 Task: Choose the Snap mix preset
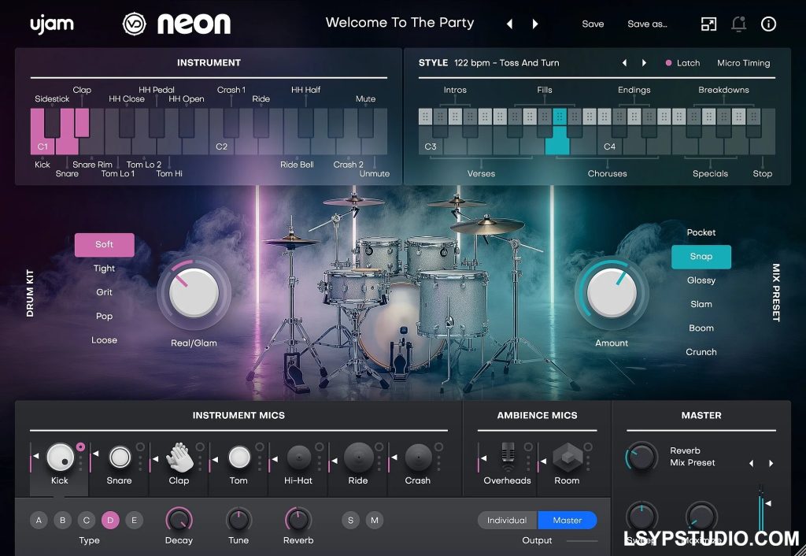click(701, 256)
